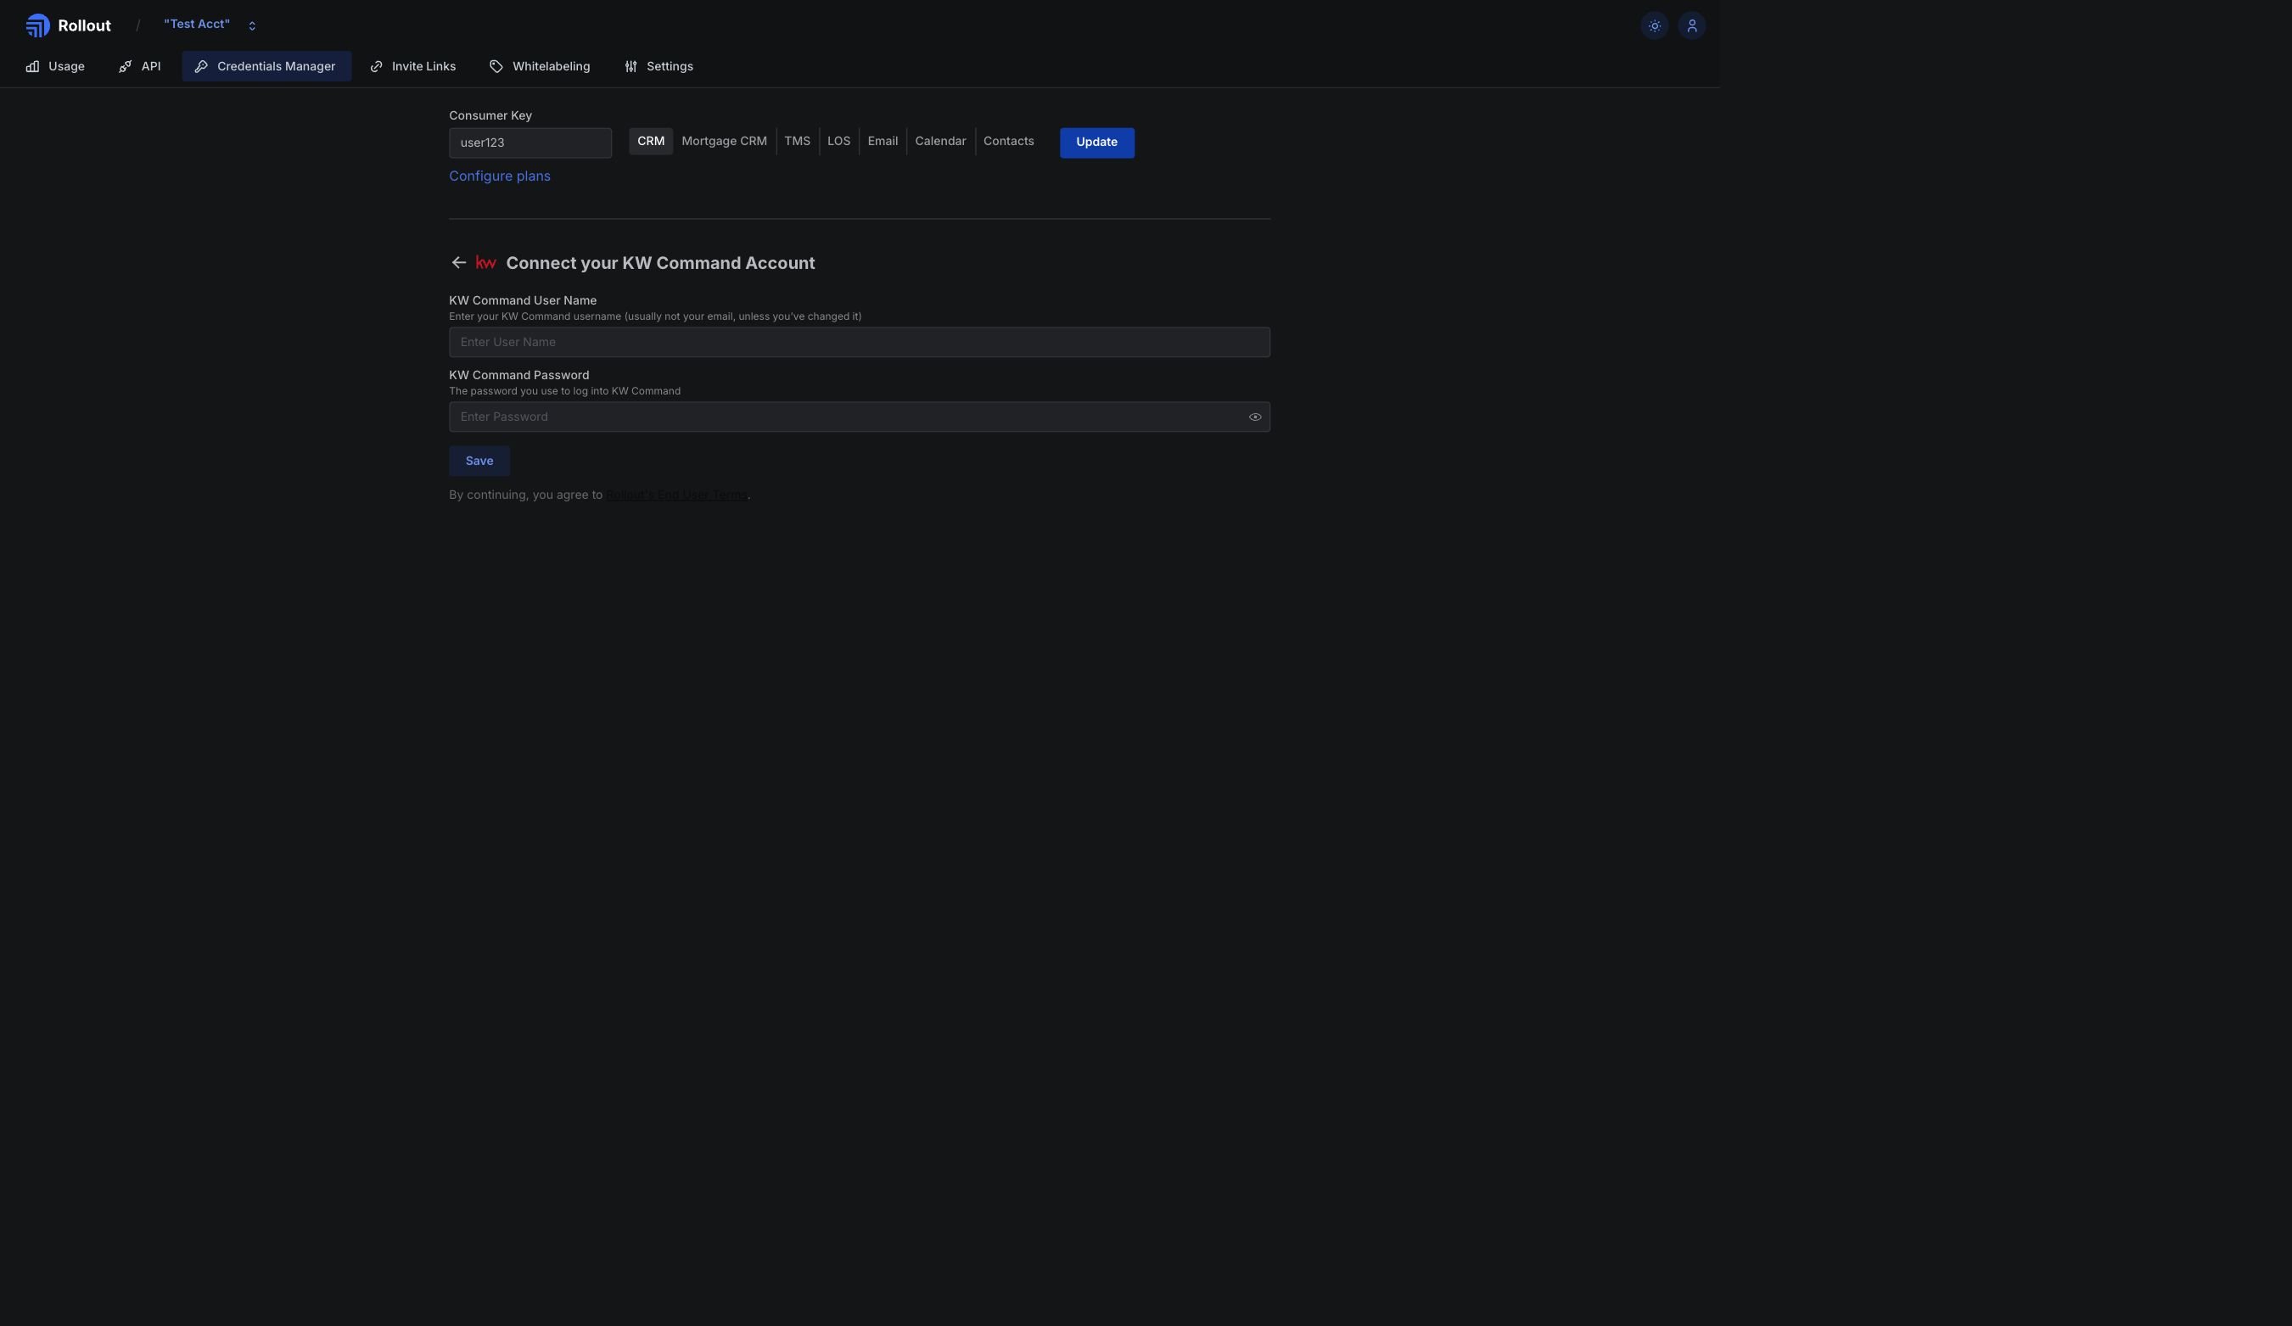Open the Usage tab
The height and width of the screenshot is (1326, 2292).
pos(55,66)
